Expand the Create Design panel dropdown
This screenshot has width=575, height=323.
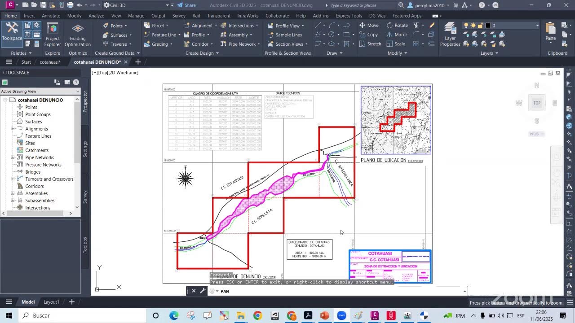(x=202, y=53)
